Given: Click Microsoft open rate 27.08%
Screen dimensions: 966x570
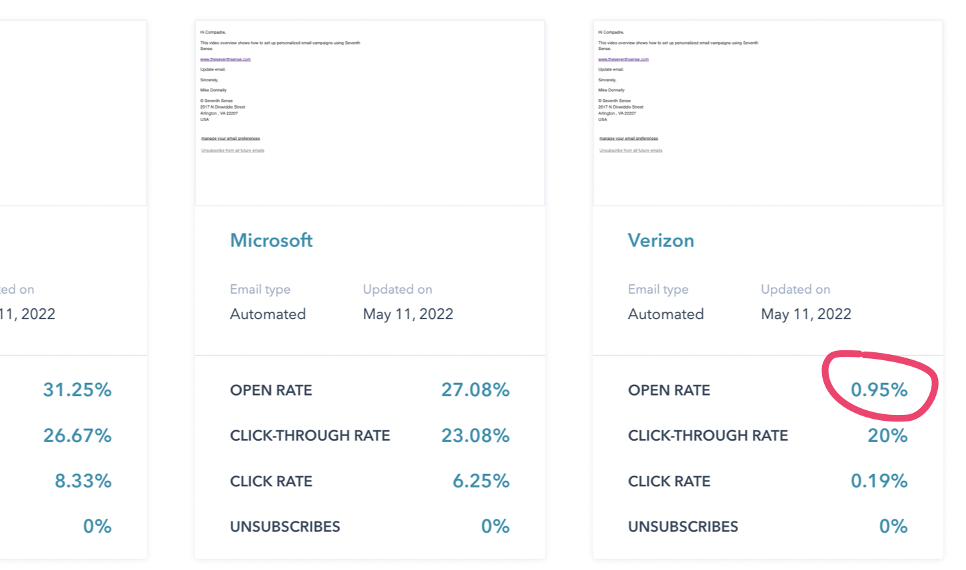Looking at the screenshot, I should pos(475,390).
